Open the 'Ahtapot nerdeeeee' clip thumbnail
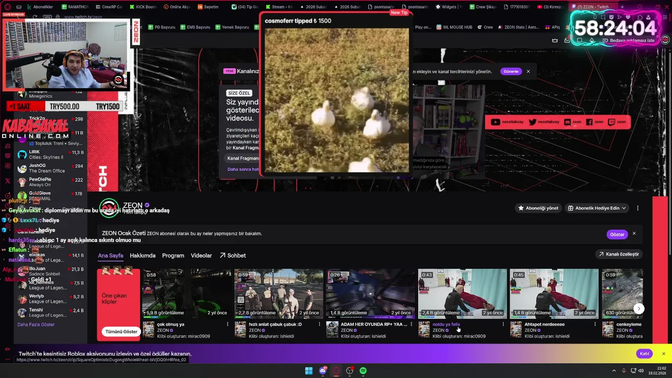 554,293
